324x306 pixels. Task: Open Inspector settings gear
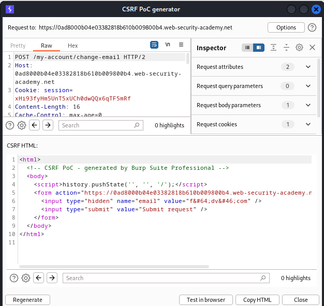click(x=299, y=48)
